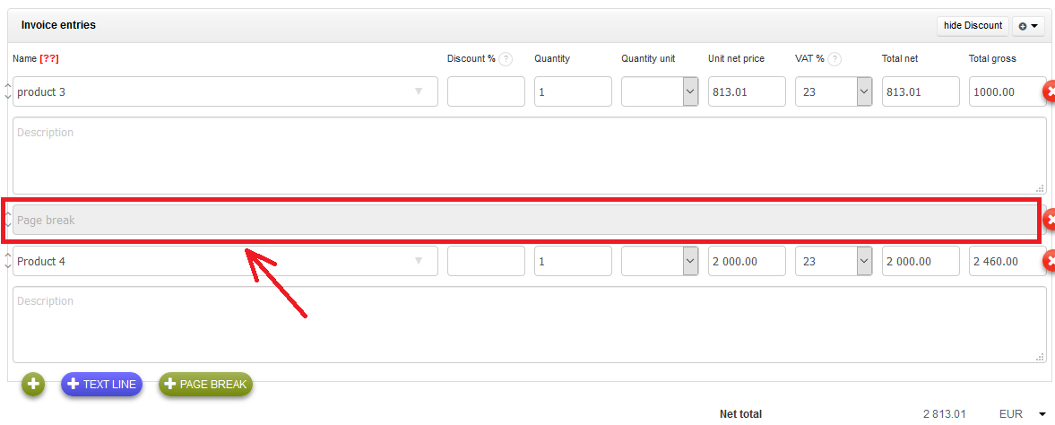Click the discount field in Product 4 row
The width and height of the screenshot is (1055, 425).
coord(486,261)
